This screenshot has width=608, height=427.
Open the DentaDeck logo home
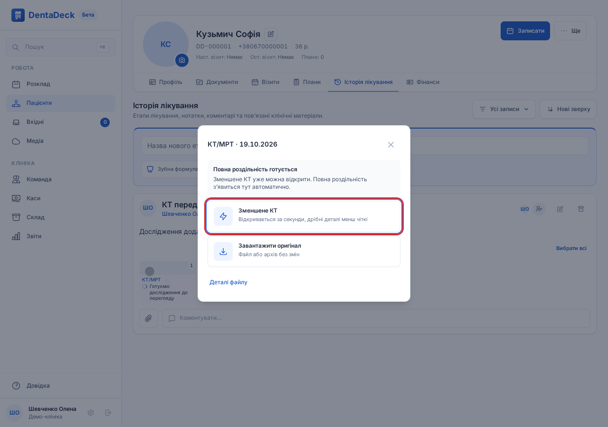(43, 15)
